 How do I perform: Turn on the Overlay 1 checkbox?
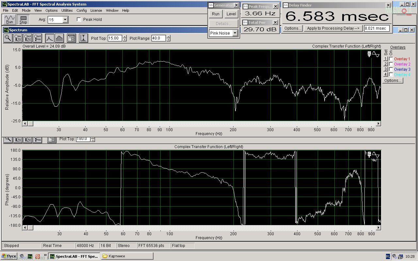click(x=391, y=59)
